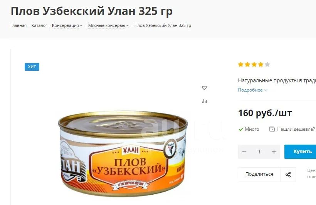Open the plov can product image

coord(123,154)
